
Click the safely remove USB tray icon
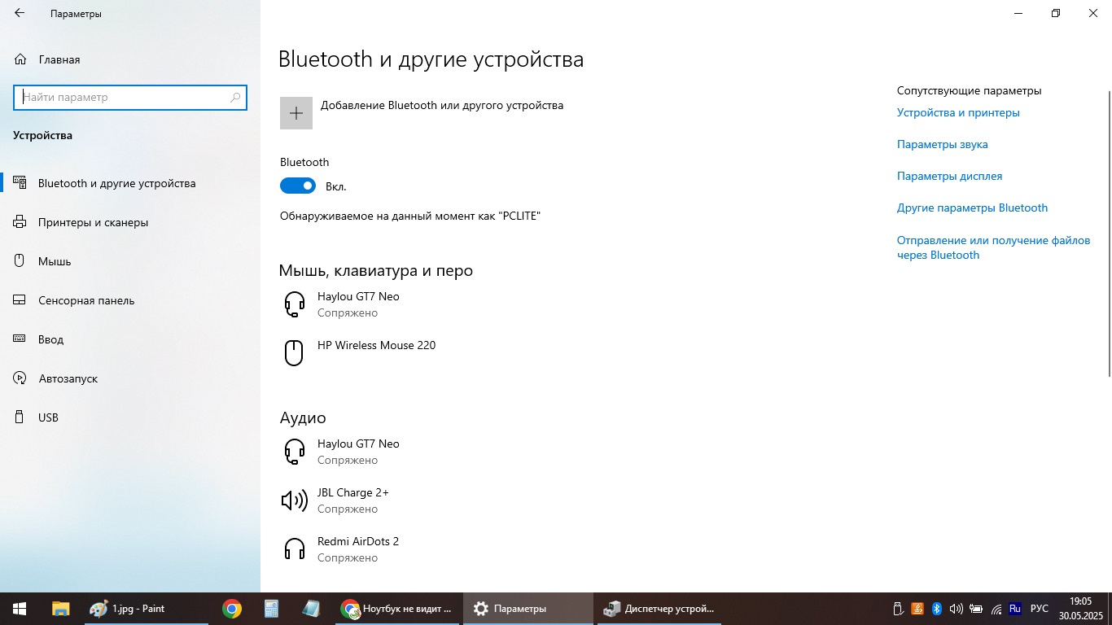click(898, 609)
